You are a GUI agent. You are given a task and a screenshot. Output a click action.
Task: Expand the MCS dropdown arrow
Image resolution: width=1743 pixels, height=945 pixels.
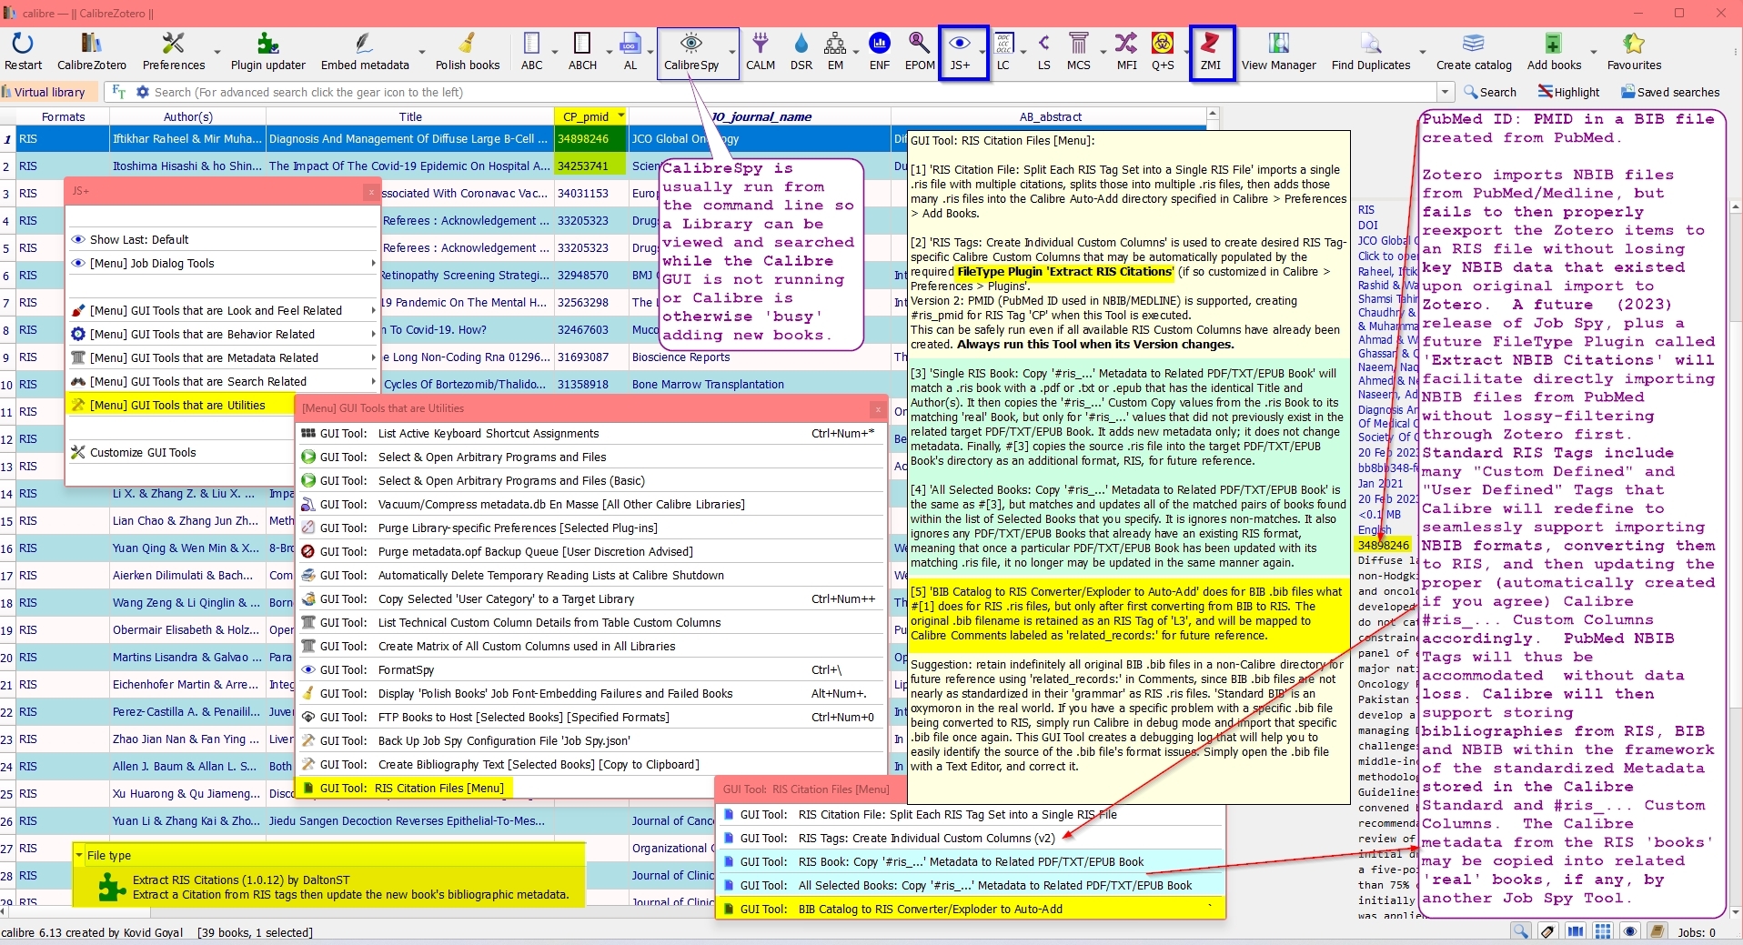tap(1103, 52)
